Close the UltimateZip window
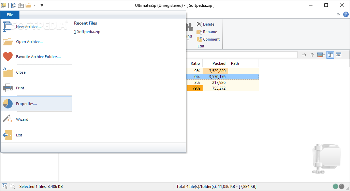This screenshot has height=191, width=350. tap(342, 5)
